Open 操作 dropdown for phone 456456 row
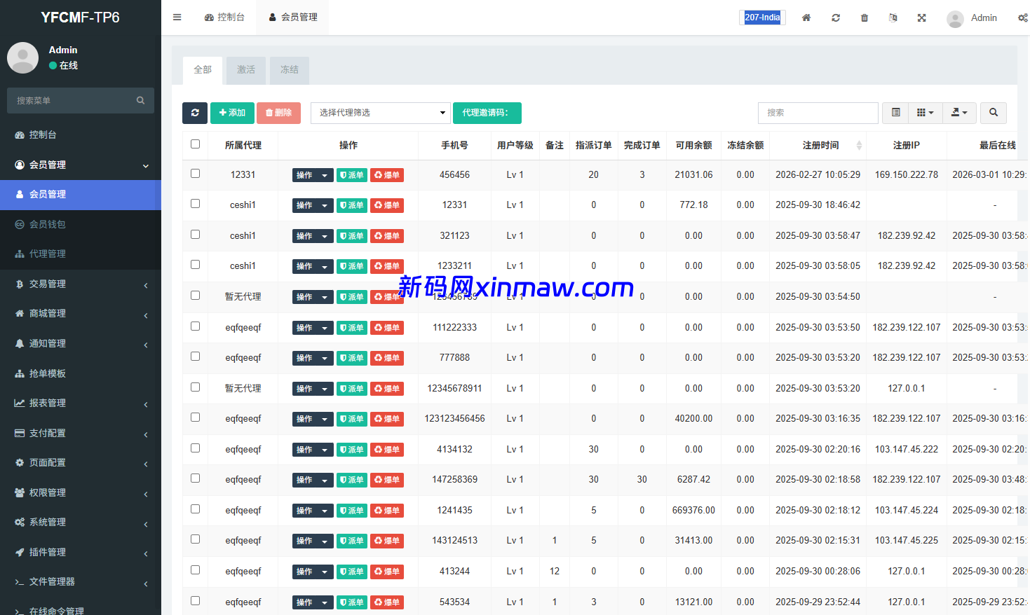Screen dimensions: 1030x615 (312, 175)
